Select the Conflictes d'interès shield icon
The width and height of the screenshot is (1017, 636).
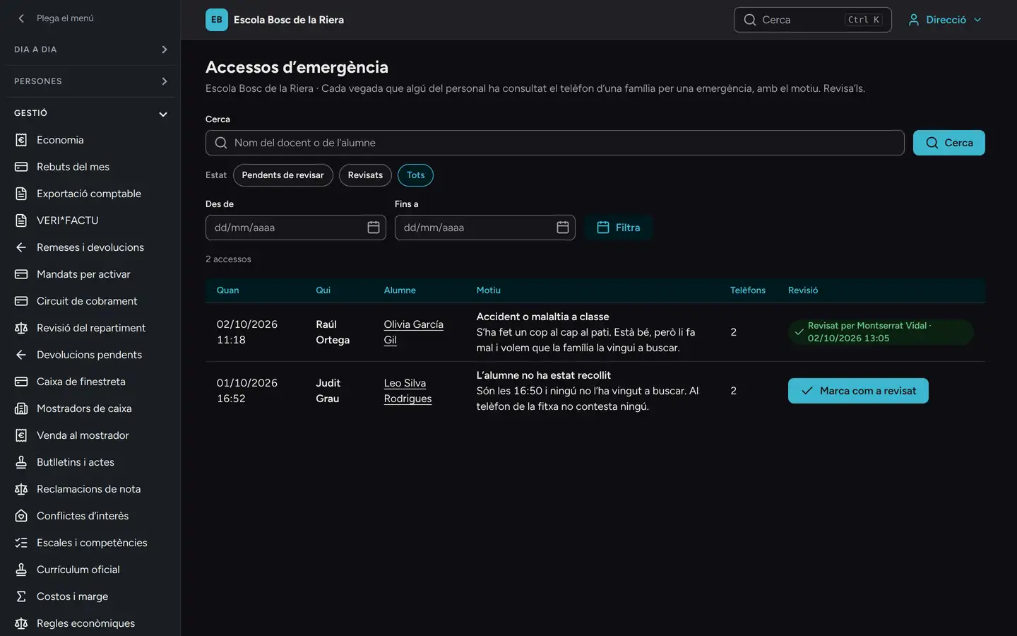[x=21, y=516]
